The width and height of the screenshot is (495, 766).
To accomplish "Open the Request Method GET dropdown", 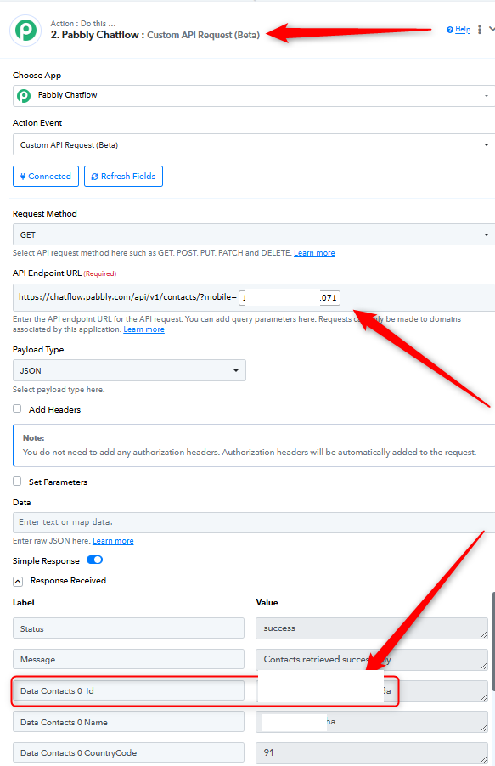I will (254, 234).
